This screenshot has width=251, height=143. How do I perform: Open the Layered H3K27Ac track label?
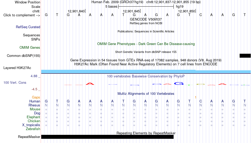[x=17, y=68]
